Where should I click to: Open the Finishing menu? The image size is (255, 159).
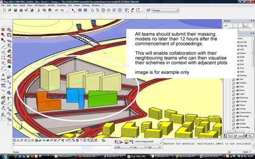pos(61,6)
